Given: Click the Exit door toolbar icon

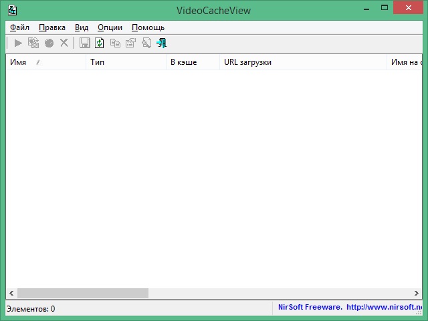Looking at the screenshot, I should (161, 43).
